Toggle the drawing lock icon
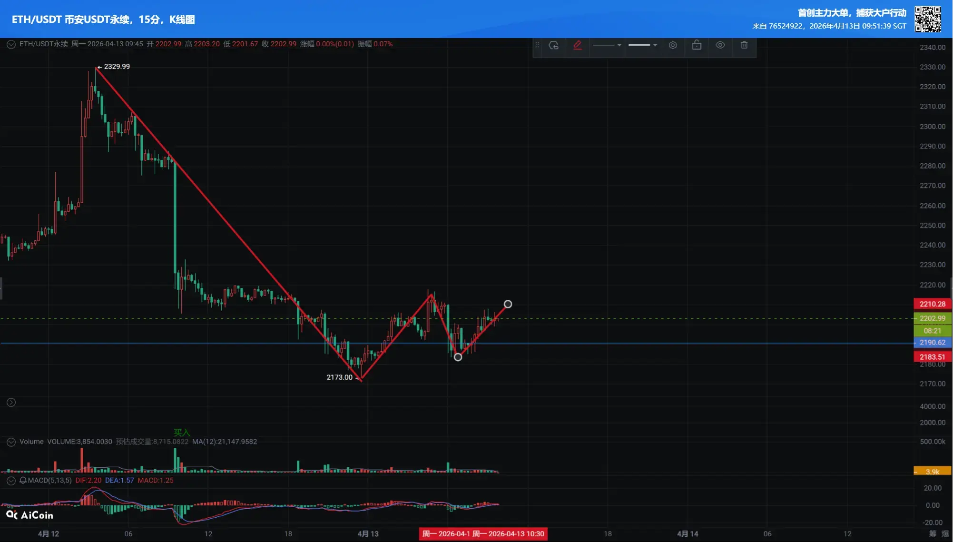Image resolution: width=953 pixels, height=542 pixels. [697, 45]
